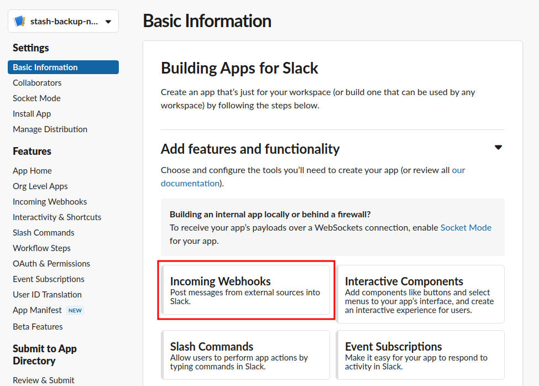Open the Interactive Components card
This screenshot has height=386, width=539.
[x=420, y=294]
